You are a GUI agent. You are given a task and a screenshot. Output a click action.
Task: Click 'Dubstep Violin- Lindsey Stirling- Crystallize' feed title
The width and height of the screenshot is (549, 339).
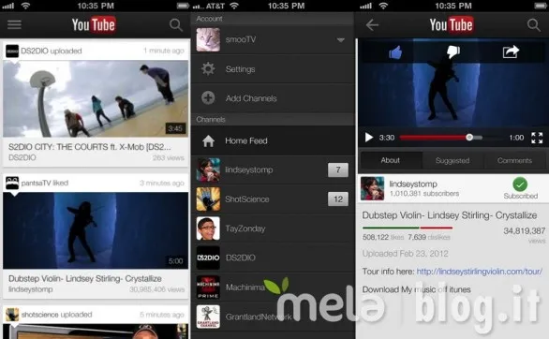pyautogui.click(x=85, y=279)
